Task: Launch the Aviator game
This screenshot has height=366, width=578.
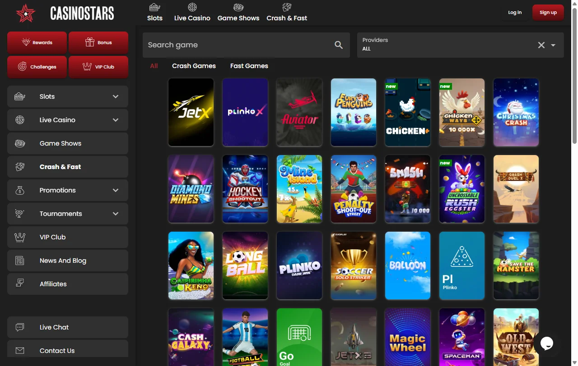Action: [299, 112]
